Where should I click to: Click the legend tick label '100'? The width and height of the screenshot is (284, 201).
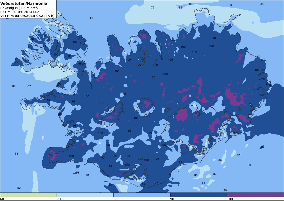point(230,199)
